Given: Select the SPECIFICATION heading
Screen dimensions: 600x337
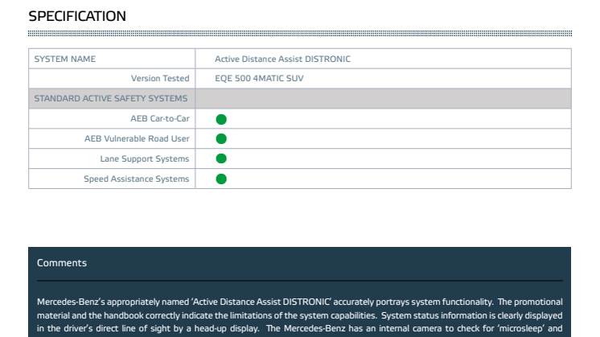Looking at the screenshot, I should [x=77, y=16].
